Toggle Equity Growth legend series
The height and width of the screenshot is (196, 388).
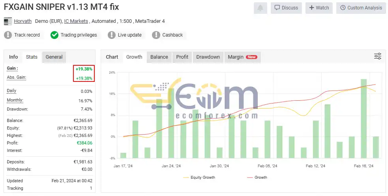pyautogui.click(x=199, y=178)
